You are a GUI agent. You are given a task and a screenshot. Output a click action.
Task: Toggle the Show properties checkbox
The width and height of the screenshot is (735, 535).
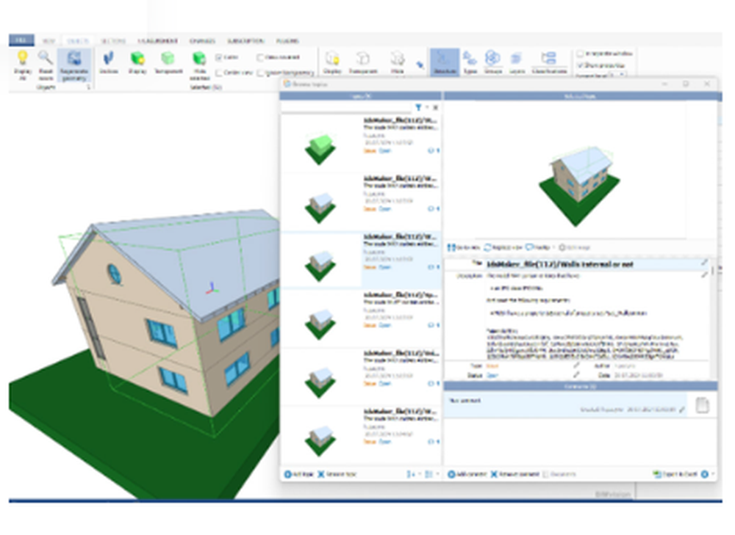[581, 65]
